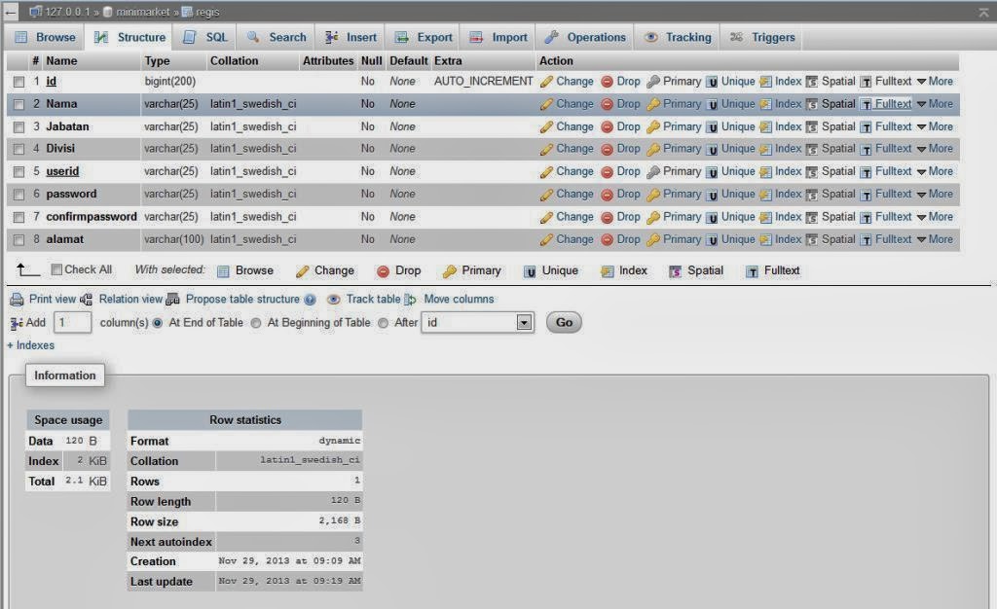Click the Name column header

[x=61, y=61]
